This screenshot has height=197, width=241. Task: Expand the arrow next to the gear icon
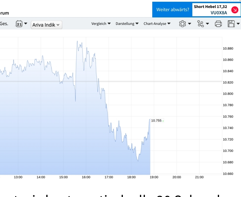(189, 24)
